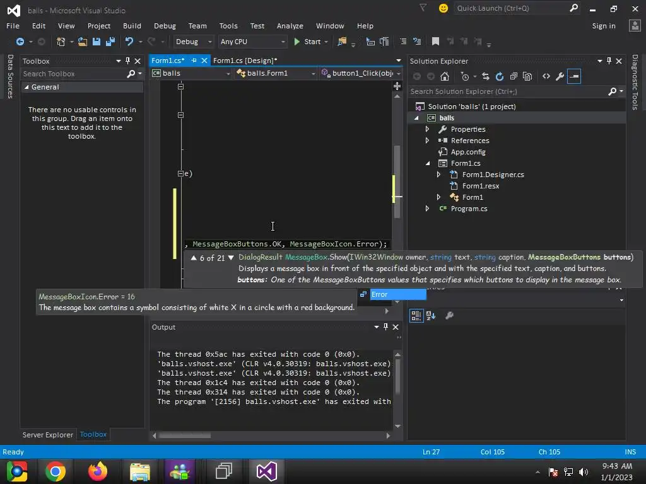This screenshot has height=484, width=646.
Task: Open the File menu
Action: tap(13, 25)
